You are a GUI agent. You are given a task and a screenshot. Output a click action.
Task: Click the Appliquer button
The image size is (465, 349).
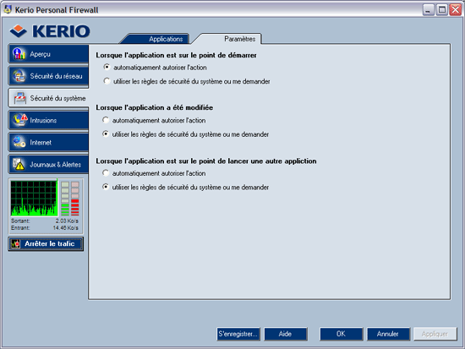coord(435,334)
